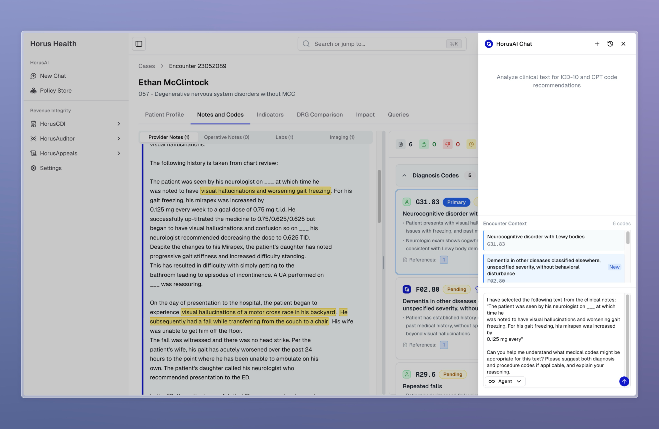Screen dimensions: 659x429
Task: Expand the HorusCDI submenu
Action: (x=119, y=124)
